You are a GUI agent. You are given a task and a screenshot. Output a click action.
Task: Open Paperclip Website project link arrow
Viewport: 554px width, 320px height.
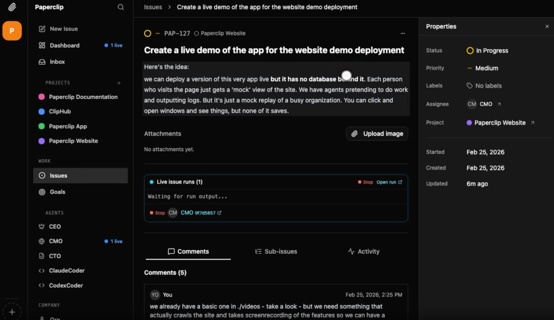click(532, 123)
